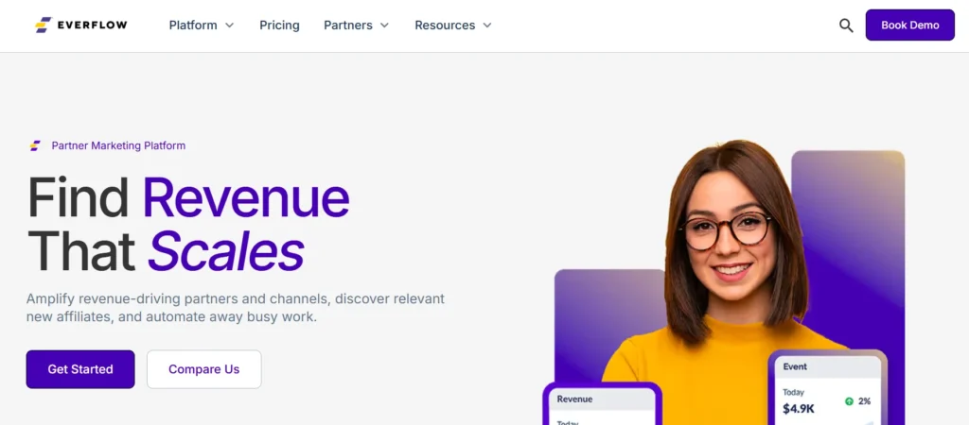Open the Platform navigation menu
The image size is (969, 425).
(202, 25)
